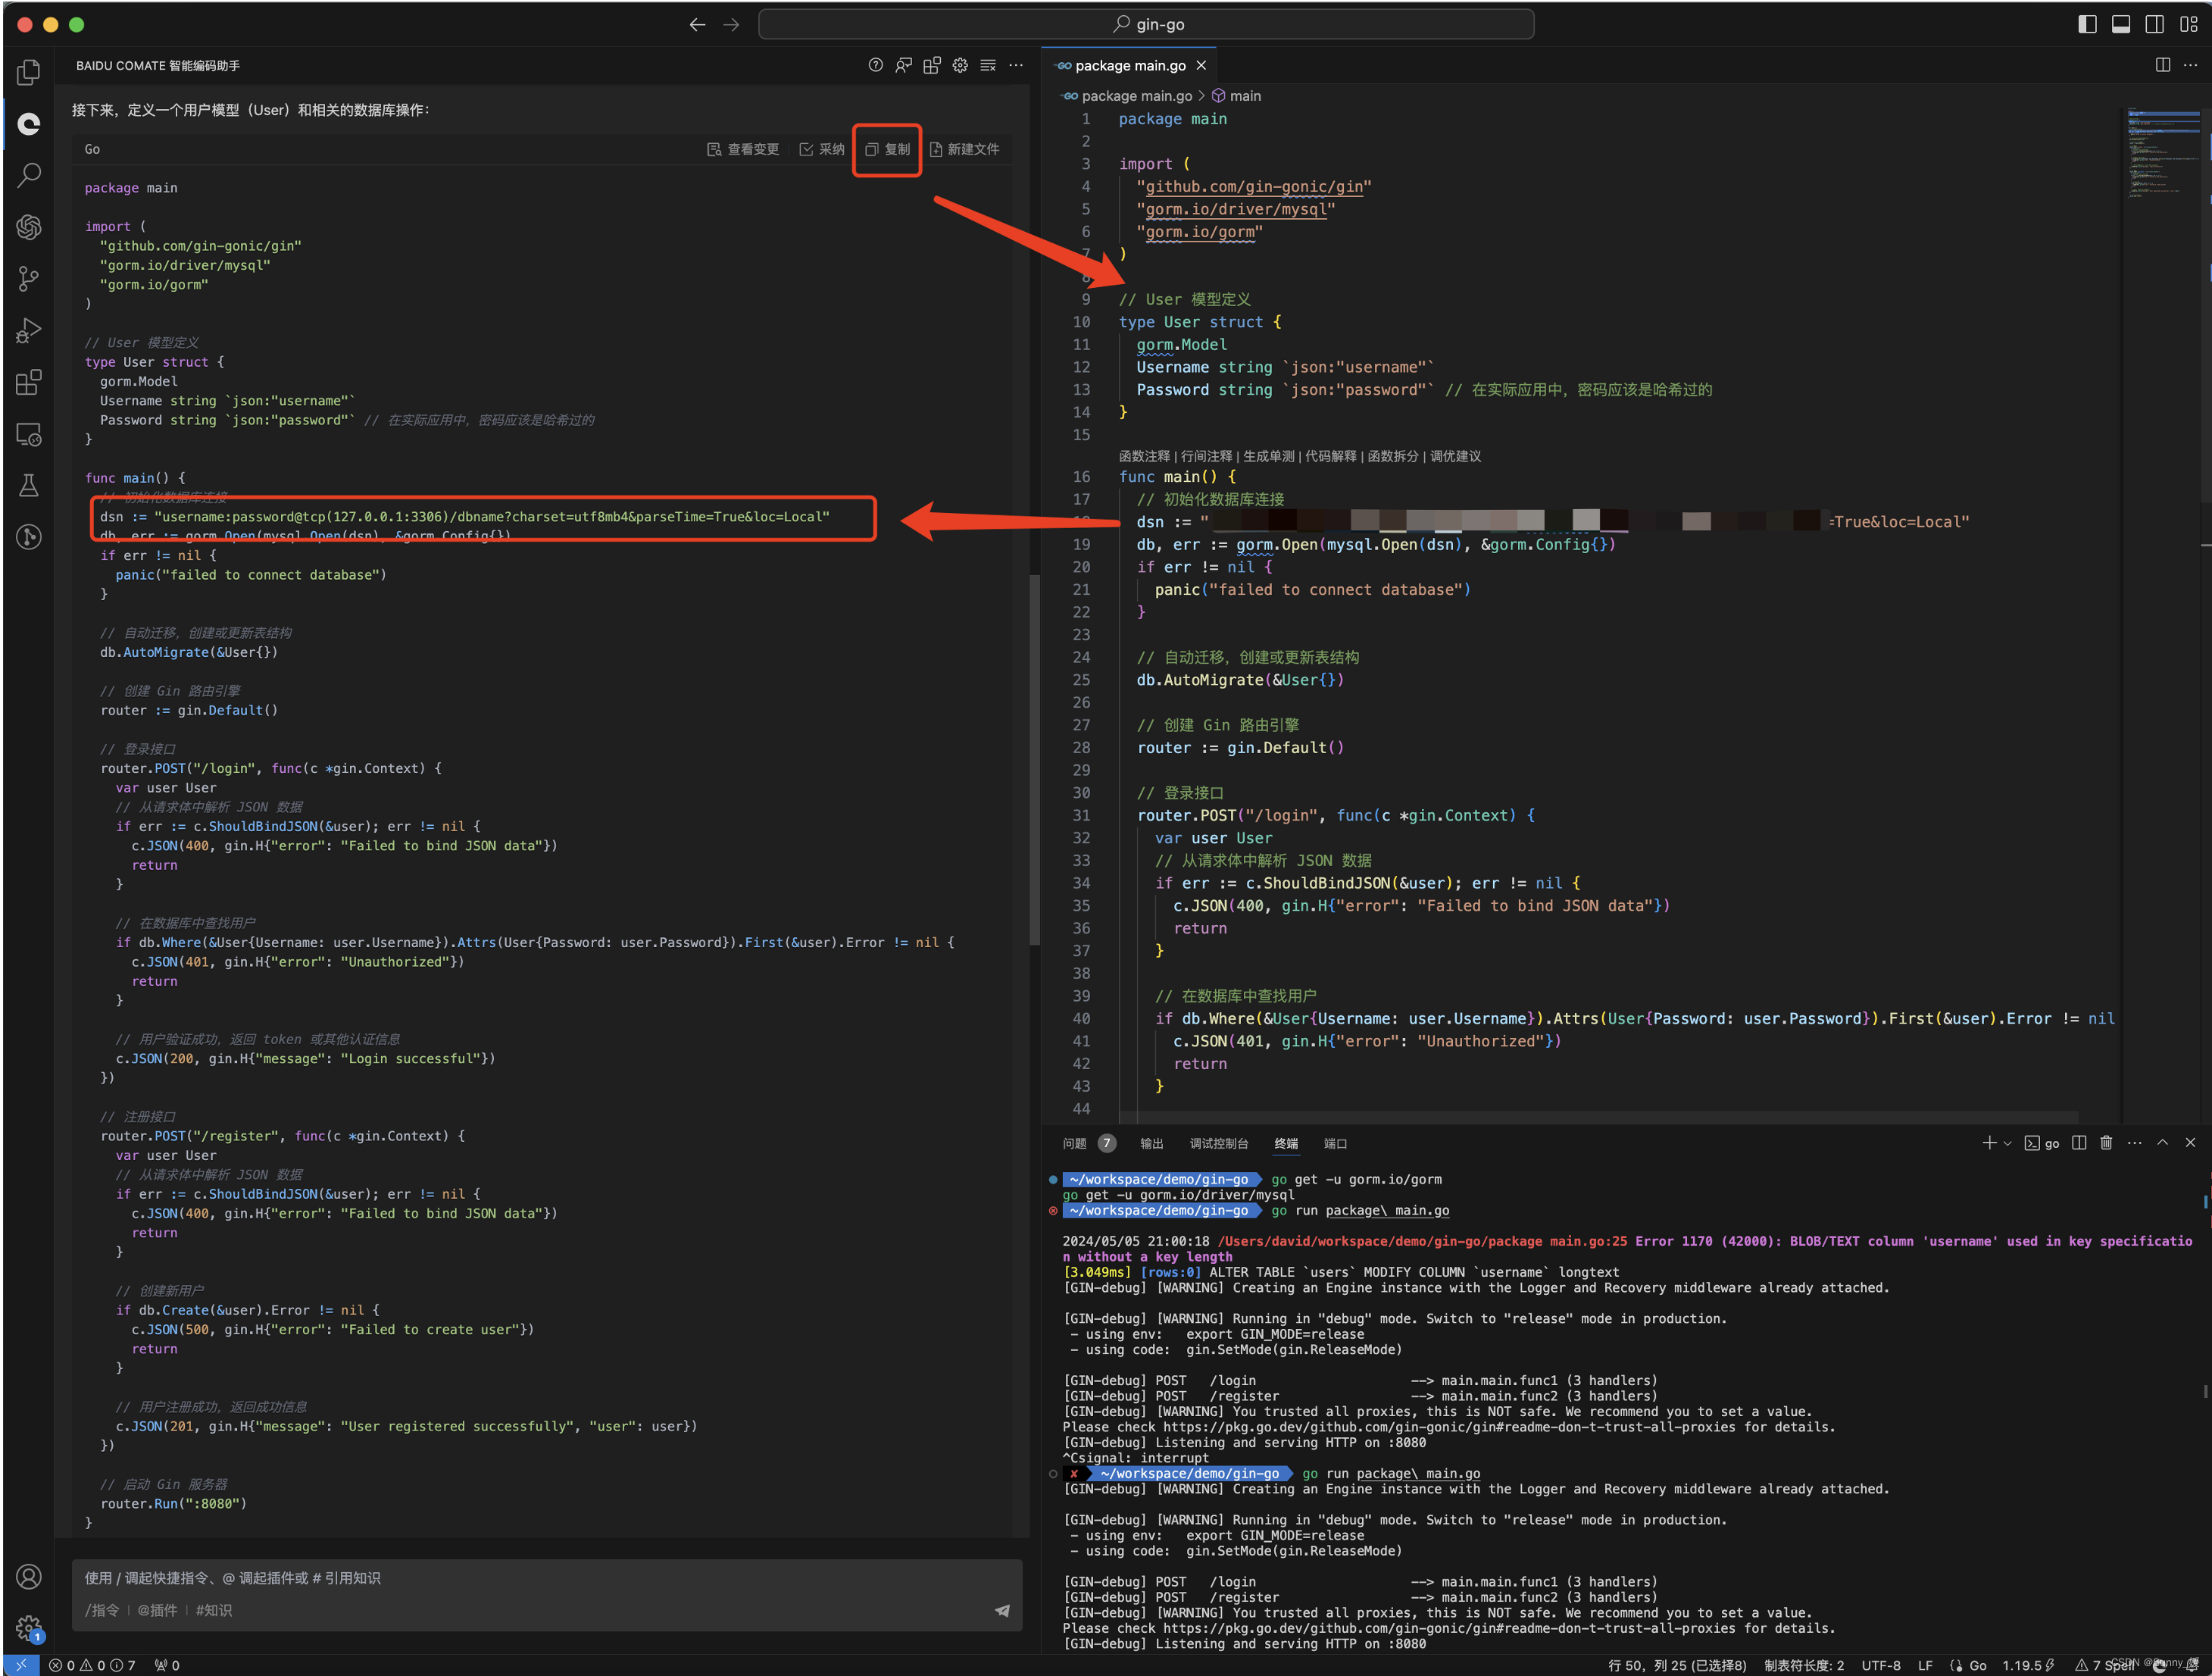Image resolution: width=2212 pixels, height=1676 pixels.
Task: Toggle the bottom panel layout button
Action: click(x=2121, y=24)
